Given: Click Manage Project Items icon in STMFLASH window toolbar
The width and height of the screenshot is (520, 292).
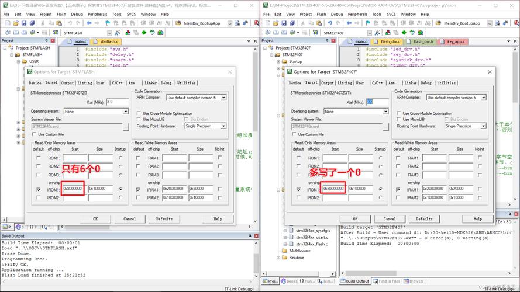Looking at the screenshot, I should (x=128, y=33).
